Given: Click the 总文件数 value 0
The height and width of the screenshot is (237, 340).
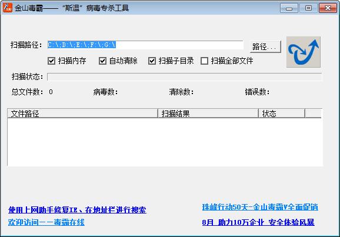Looking at the screenshot, I should tap(51, 92).
